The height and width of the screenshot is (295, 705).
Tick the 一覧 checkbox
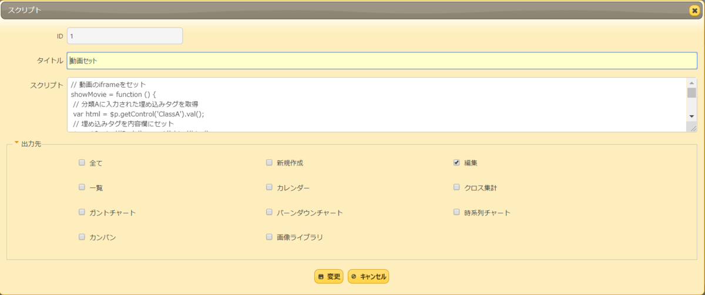pos(82,187)
